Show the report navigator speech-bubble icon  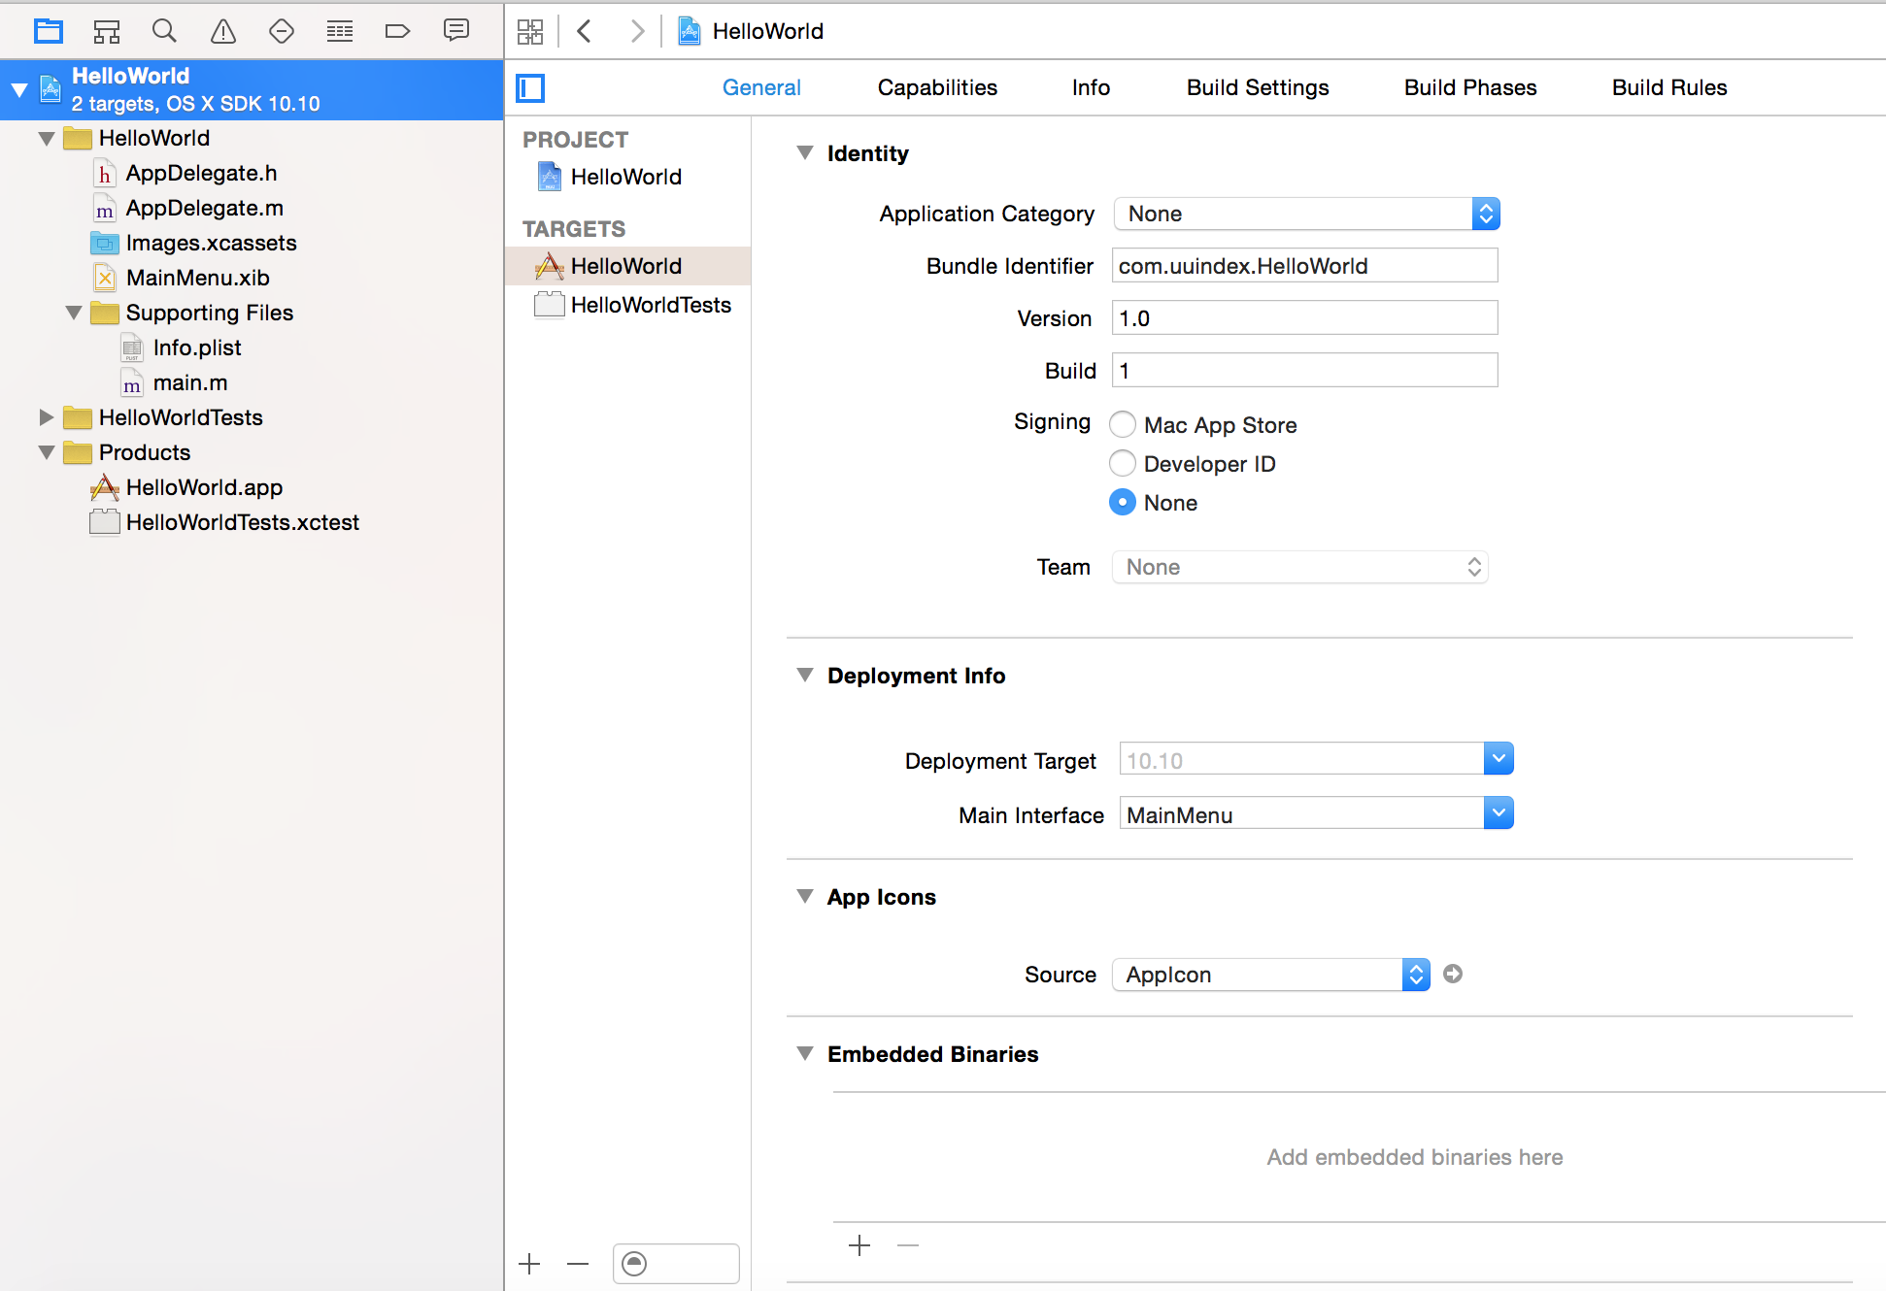455,31
